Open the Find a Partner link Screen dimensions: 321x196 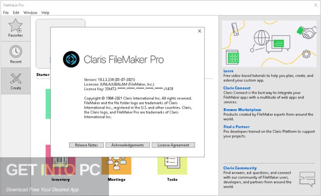click(237, 127)
